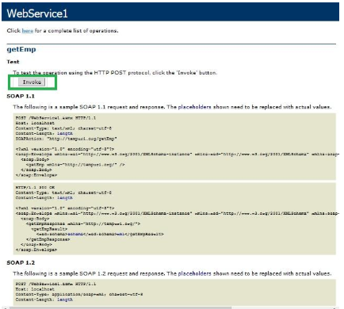This screenshot has height=309, width=344.
Task: Click the getEmpResponse opening tag line
Action: (83, 223)
